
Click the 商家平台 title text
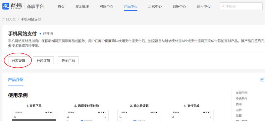(35, 6)
